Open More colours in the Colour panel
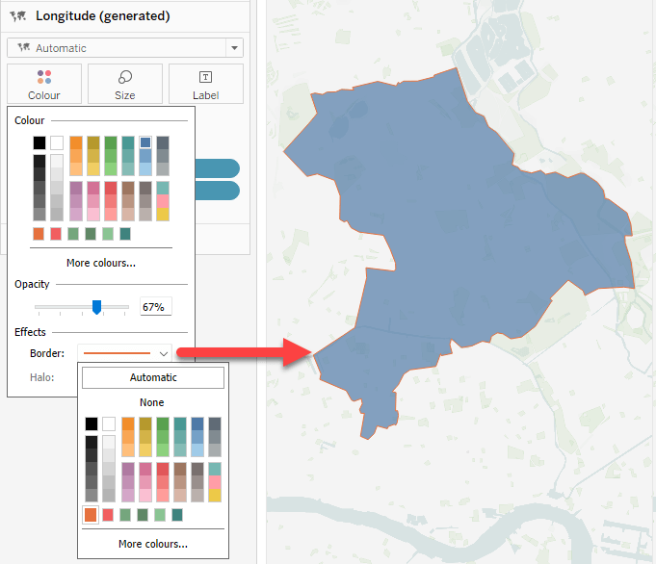Viewport: 656px width, 564px height. (100, 263)
